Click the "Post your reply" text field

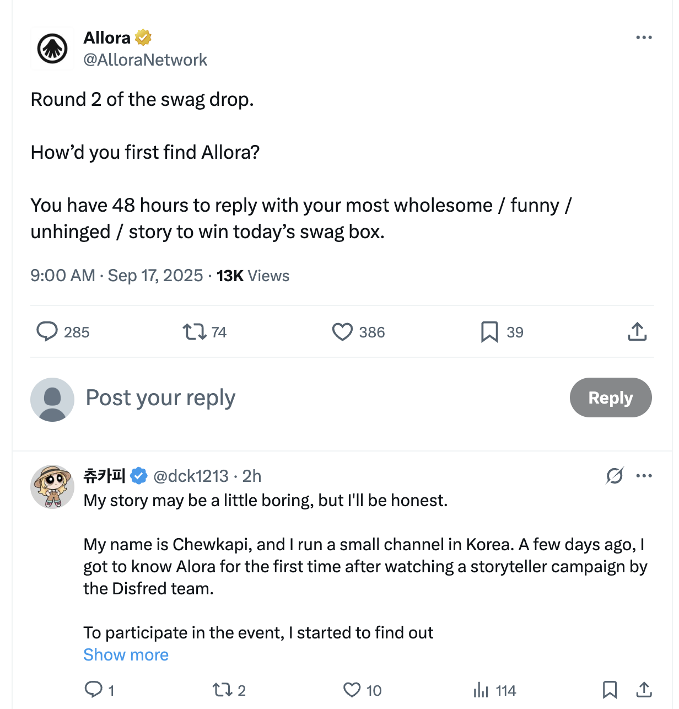[161, 398]
